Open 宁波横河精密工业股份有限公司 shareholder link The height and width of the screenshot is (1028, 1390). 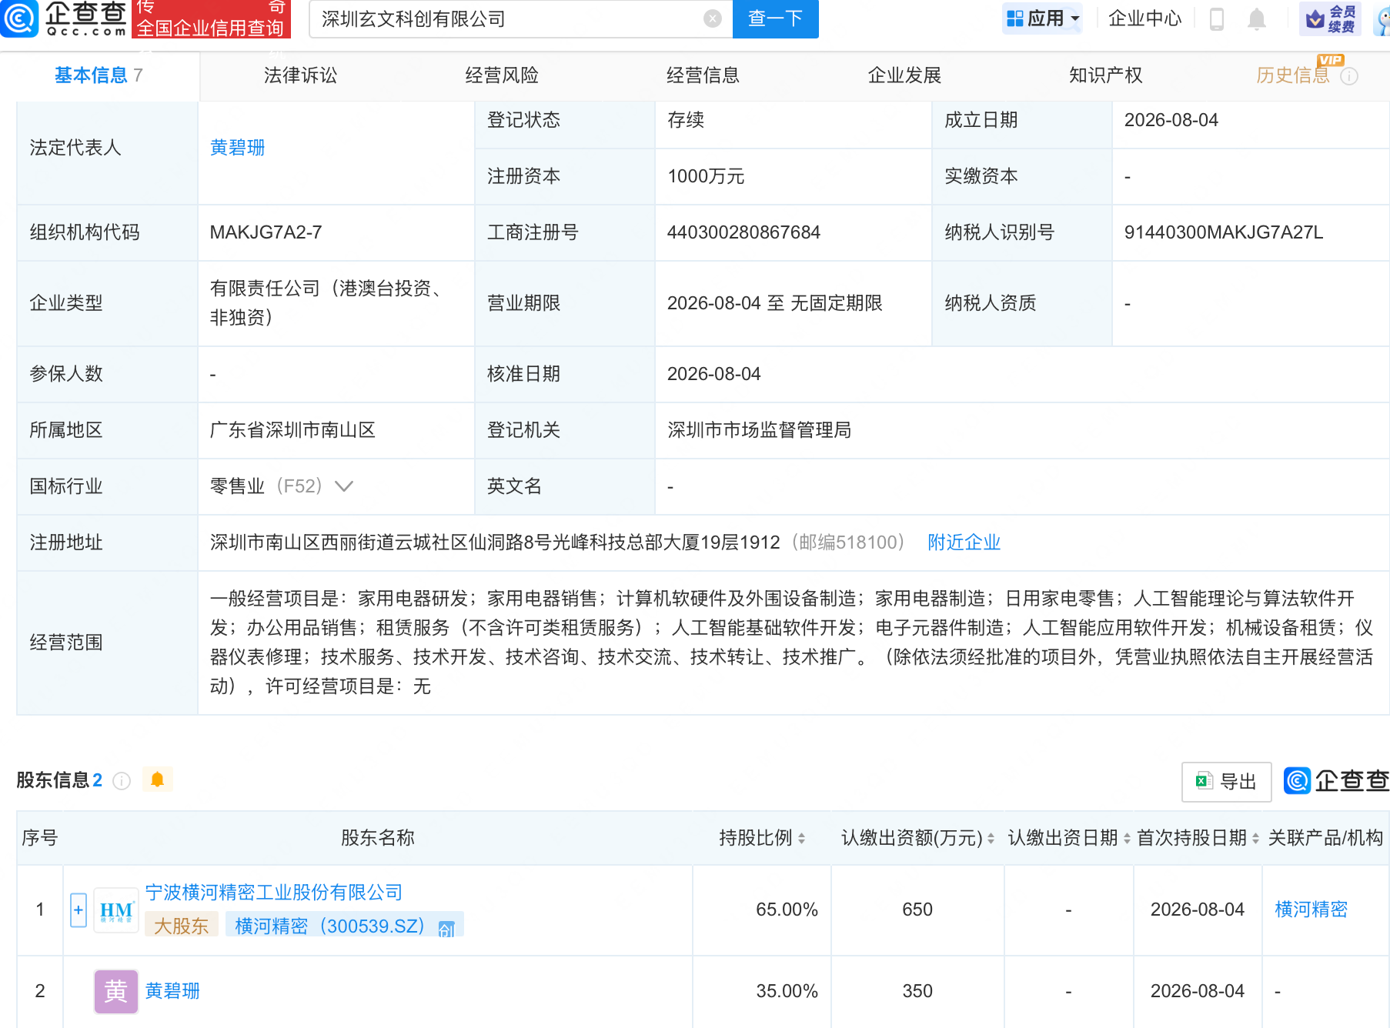pos(273,893)
